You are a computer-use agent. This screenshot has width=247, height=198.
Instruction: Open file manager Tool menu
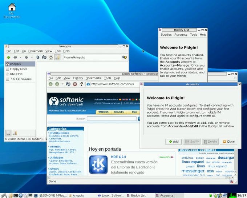point(58,51)
